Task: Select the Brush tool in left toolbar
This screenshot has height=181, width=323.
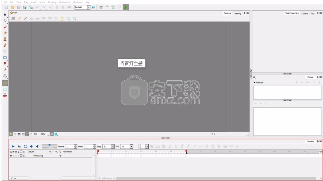Action: pyautogui.click(x=5, y=27)
